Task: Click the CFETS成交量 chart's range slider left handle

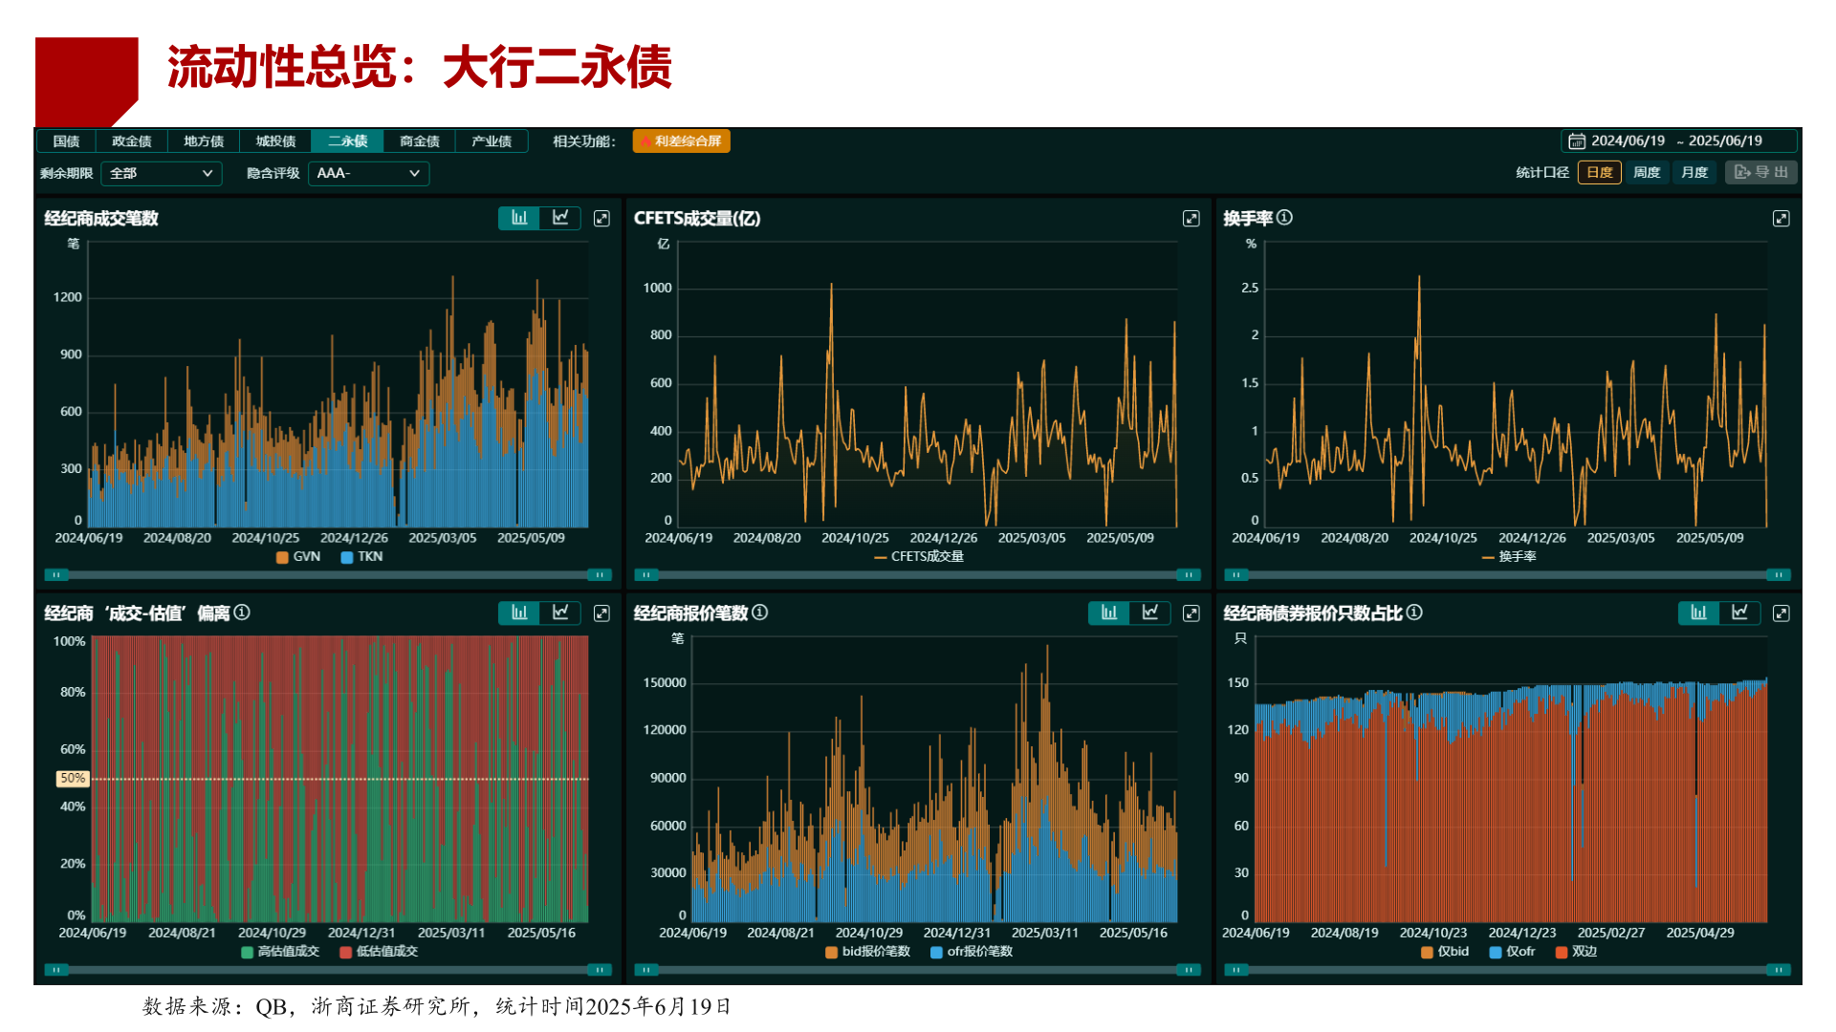Action: tap(646, 575)
